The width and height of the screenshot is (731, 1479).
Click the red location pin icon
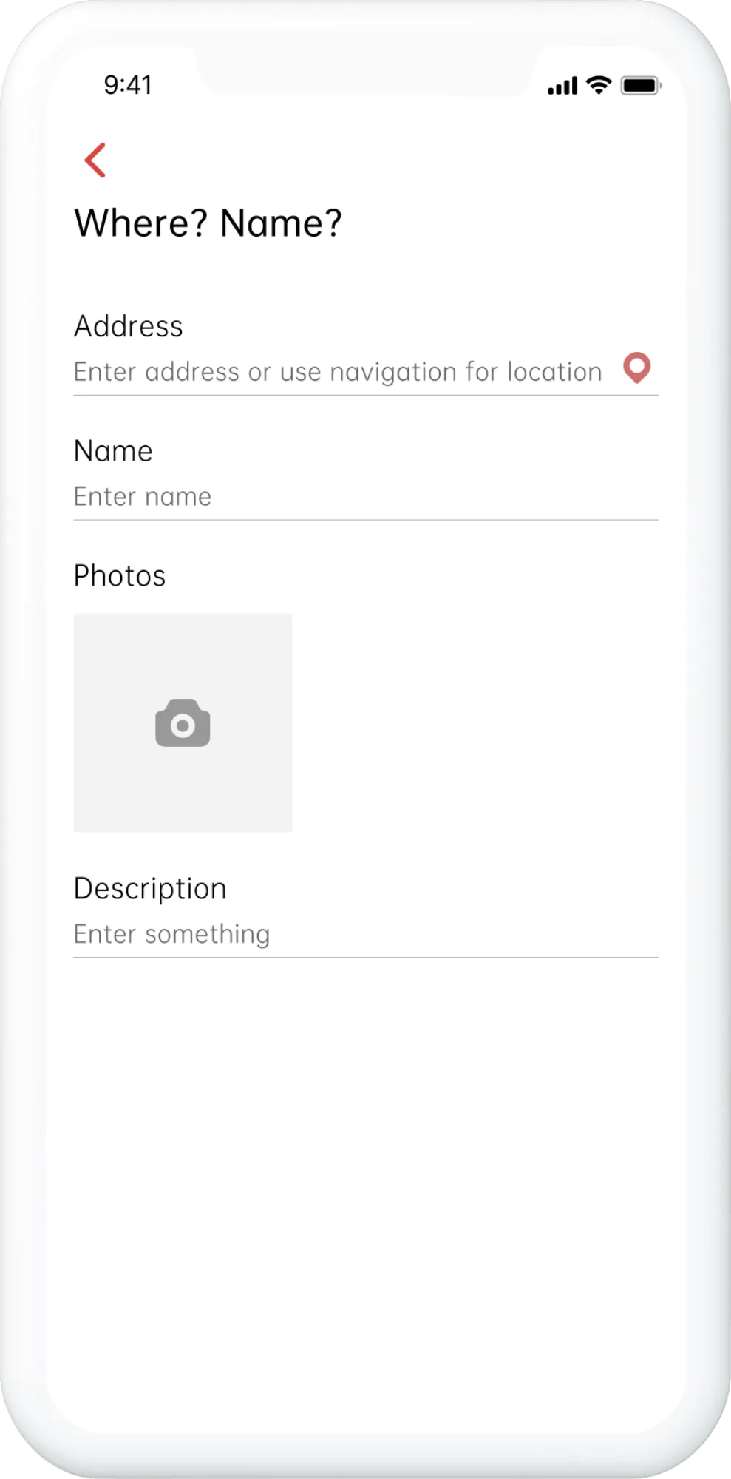(636, 368)
